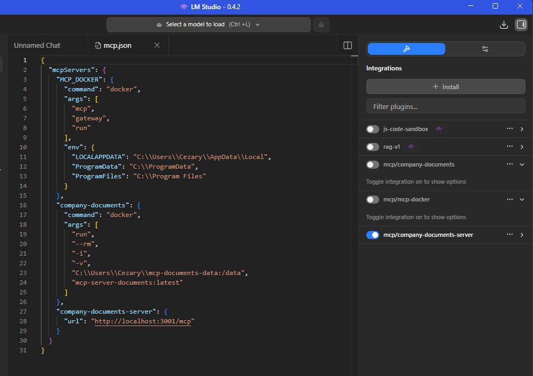
Task: Select the Integrations hammer tab
Action: [407, 49]
